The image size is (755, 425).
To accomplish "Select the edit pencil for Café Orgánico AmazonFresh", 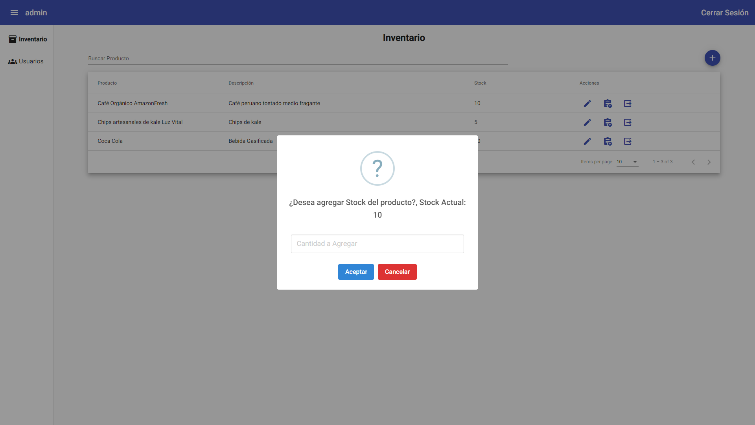I will coord(587,103).
